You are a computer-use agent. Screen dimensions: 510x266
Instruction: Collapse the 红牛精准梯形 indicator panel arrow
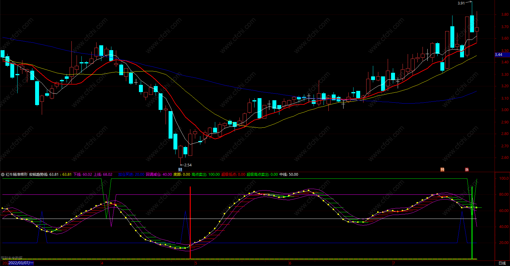pos(3,175)
